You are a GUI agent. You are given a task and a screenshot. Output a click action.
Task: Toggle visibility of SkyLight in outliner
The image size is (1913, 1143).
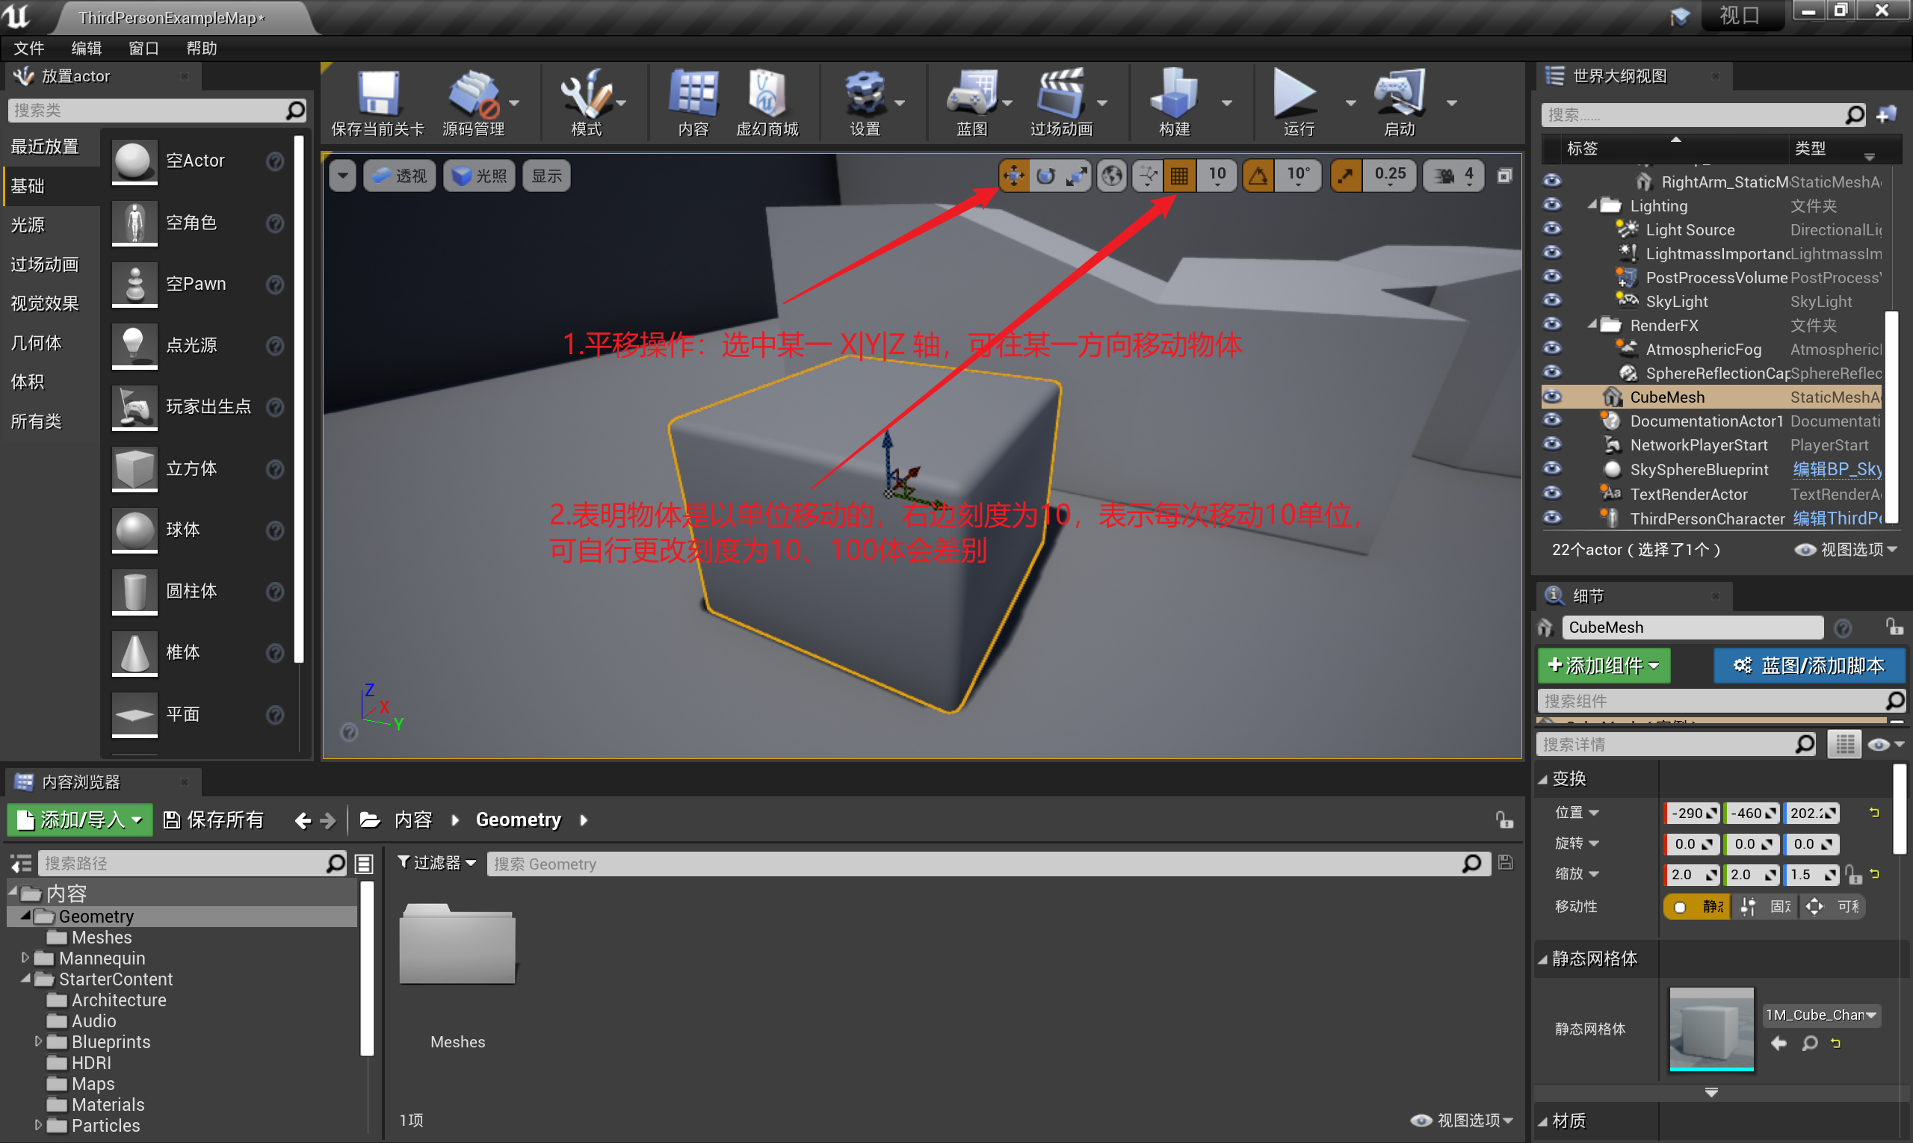click(x=1551, y=301)
